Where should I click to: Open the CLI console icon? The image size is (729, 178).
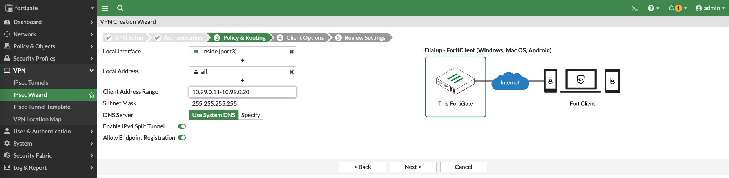pos(635,8)
